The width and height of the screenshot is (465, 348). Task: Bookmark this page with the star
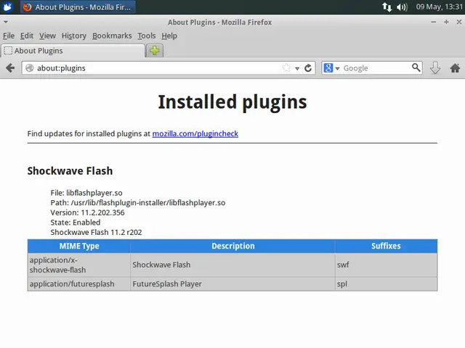286,68
